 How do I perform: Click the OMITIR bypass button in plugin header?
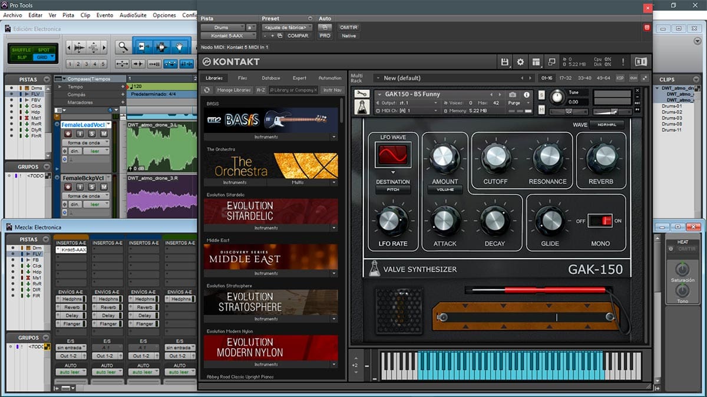click(x=349, y=27)
